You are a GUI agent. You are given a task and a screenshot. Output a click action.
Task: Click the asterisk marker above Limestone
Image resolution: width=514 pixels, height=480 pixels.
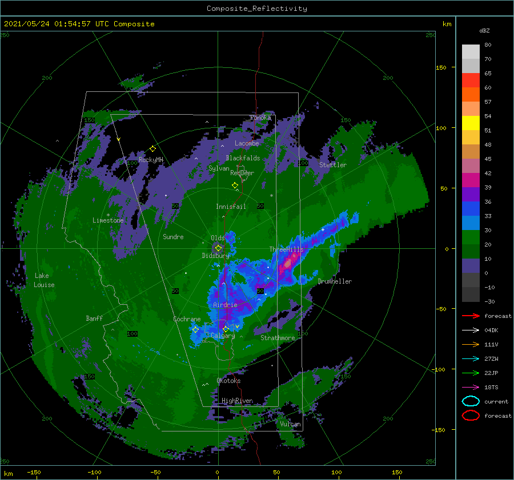[108, 215]
